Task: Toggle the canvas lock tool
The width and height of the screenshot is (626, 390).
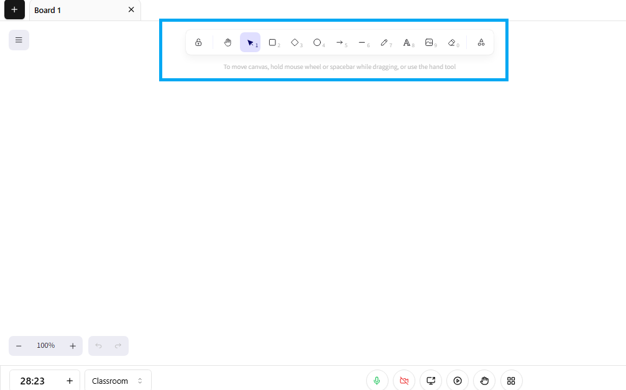Action: (198, 42)
